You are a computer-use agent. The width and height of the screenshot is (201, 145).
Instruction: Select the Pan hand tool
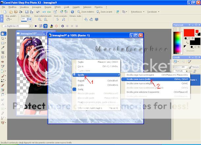(x=3, y=34)
